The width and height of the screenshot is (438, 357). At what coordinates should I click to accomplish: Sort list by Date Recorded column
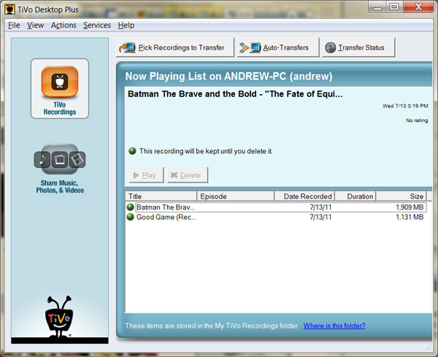point(304,196)
